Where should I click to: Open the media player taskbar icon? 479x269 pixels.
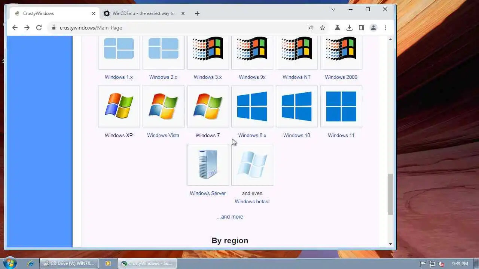108,263
